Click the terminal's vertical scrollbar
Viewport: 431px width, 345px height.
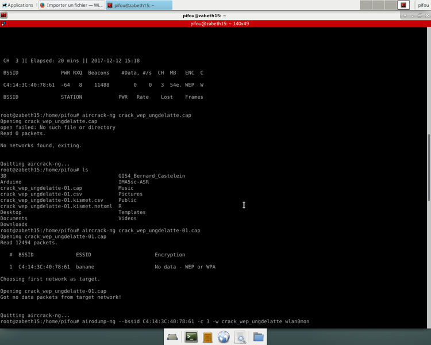coord(429,172)
